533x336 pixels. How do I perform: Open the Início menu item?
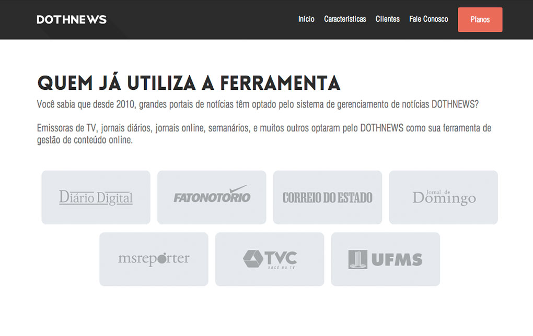click(306, 19)
